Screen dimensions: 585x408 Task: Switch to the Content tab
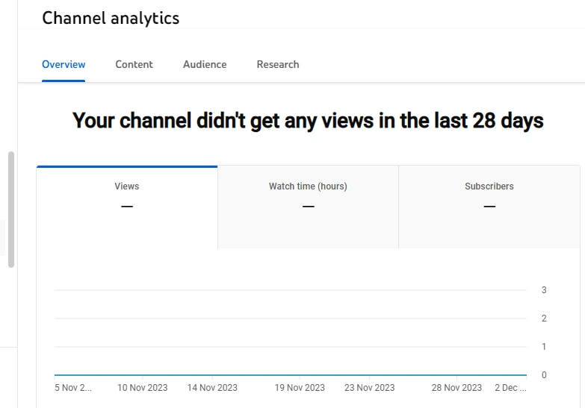[x=134, y=65]
